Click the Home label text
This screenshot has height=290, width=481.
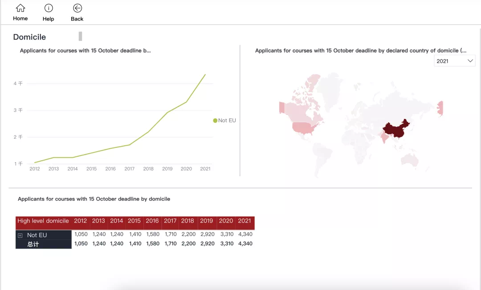[x=20, y=18]
